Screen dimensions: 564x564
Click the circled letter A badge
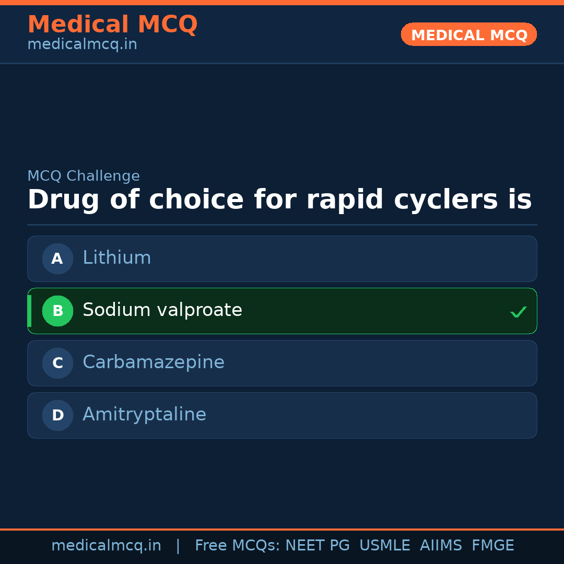(57, 258)
